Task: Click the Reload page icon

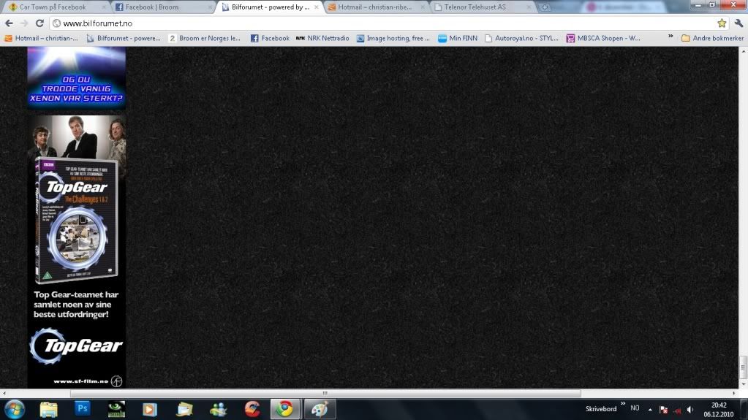Action: 39,23
